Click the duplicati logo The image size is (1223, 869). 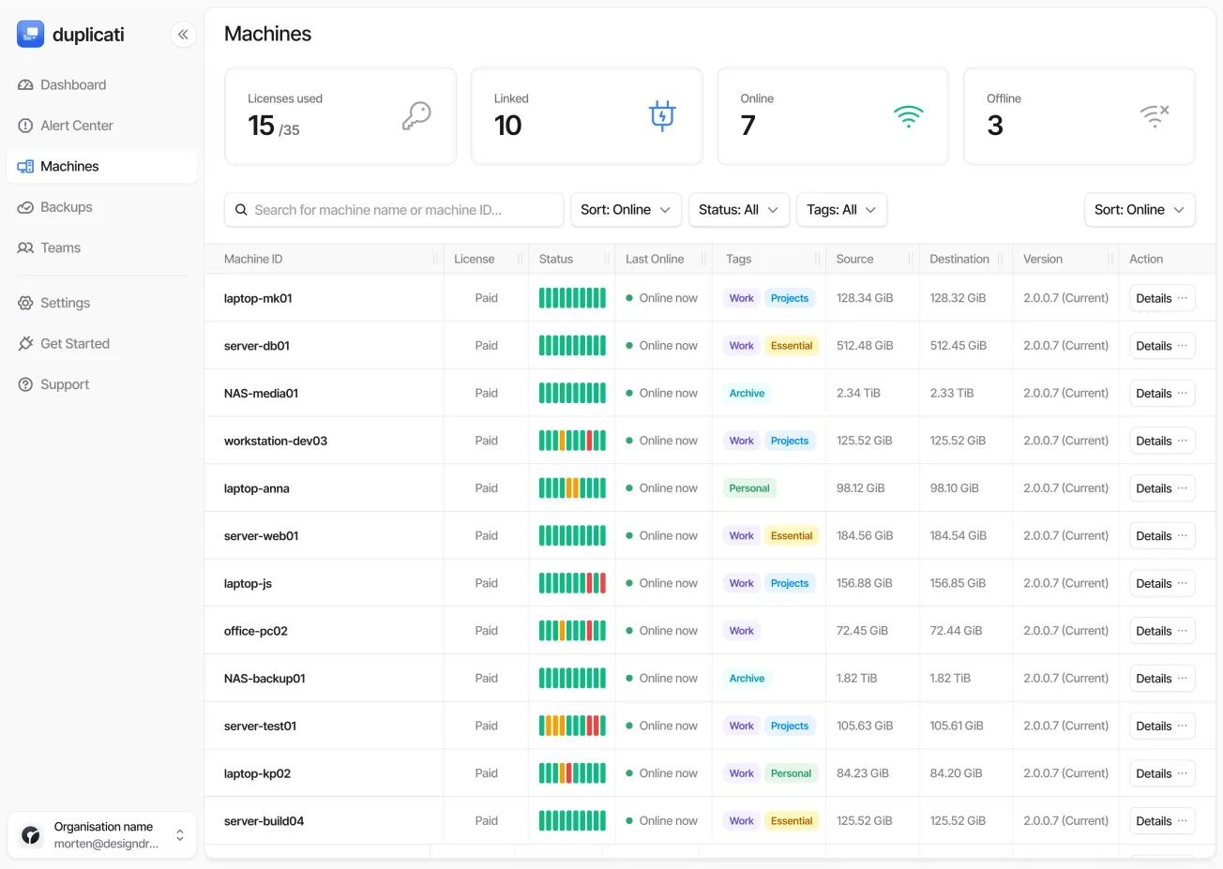pos(30,34)
